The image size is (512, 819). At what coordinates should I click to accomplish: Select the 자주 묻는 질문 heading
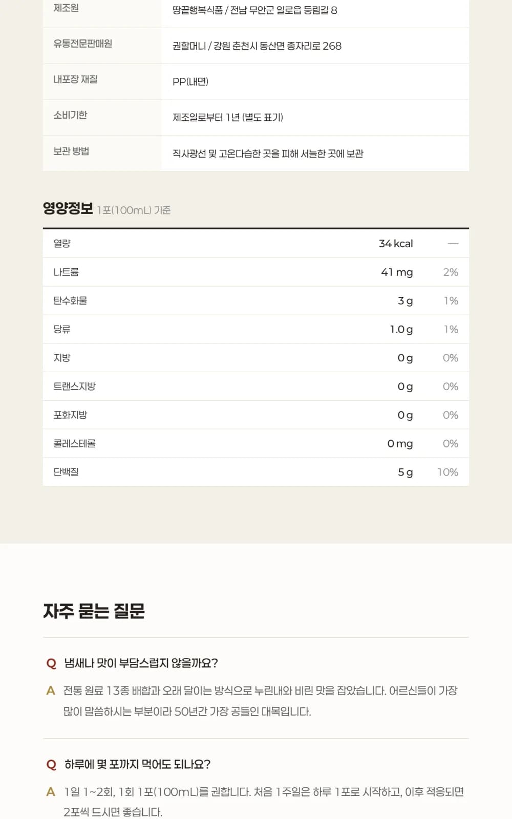point(94,611)
